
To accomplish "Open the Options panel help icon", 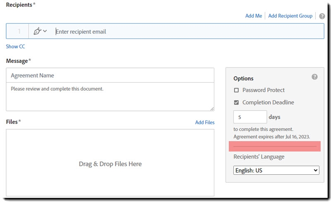I will click(x=314, y=77).
